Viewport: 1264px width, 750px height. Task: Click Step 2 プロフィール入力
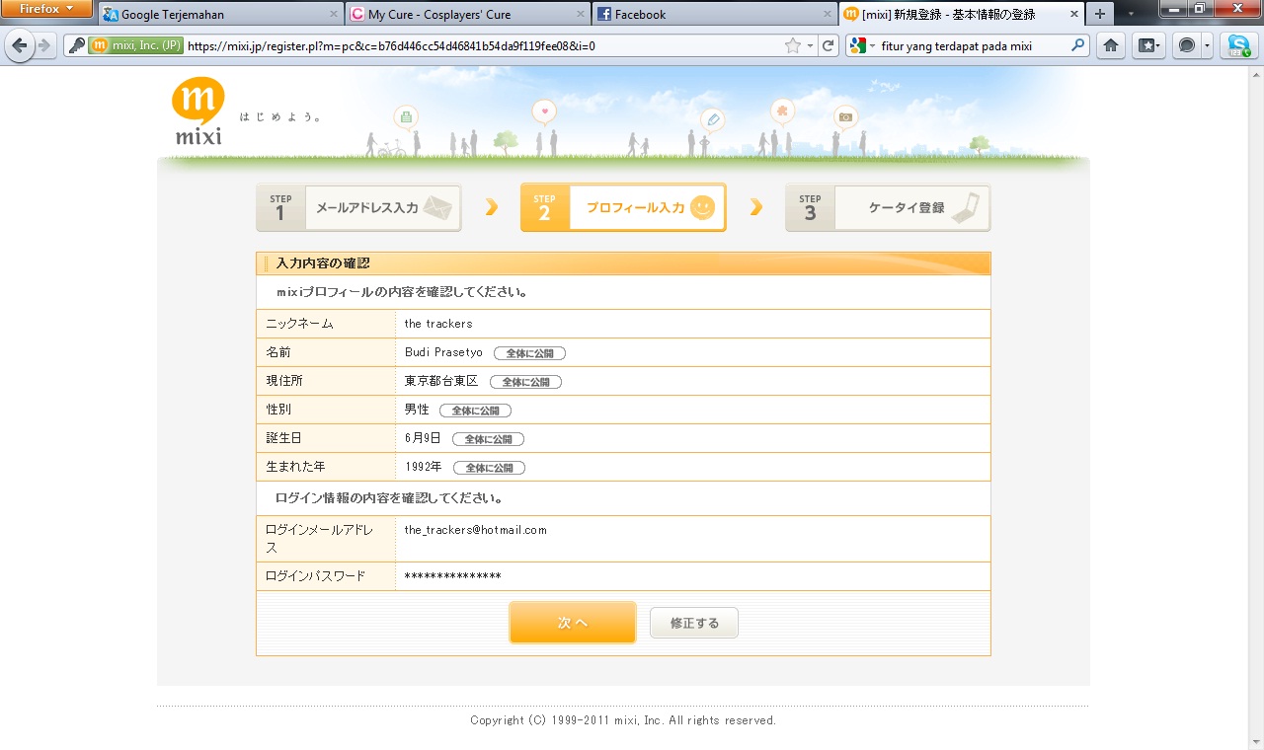pos(623,208)
